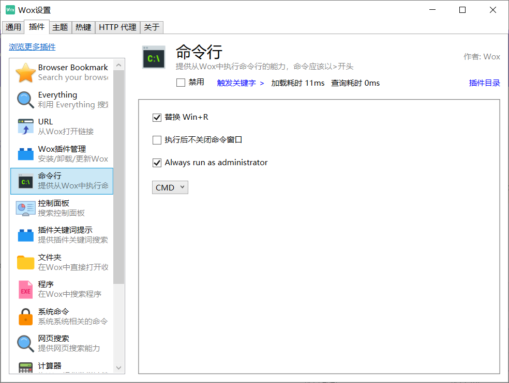Open the 文件夹 plugin via its folder icon
Screen dimensions: 509x383
tap(25, 262)
